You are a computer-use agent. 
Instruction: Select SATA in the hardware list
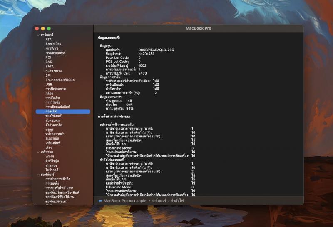(x=50, y=66)
